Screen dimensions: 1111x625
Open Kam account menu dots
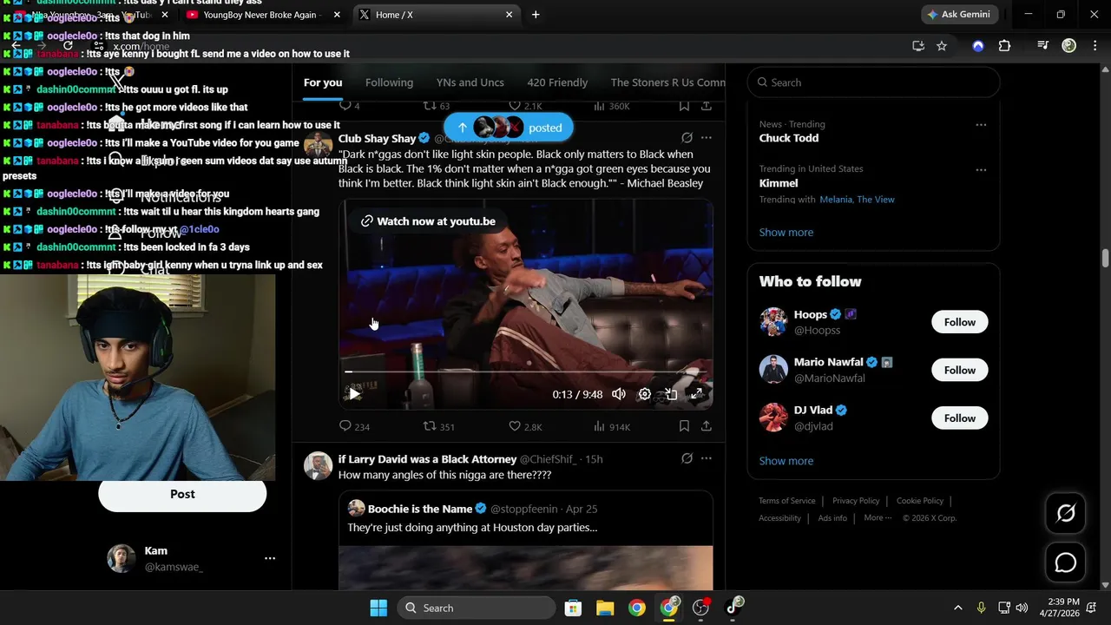(270, 558)
